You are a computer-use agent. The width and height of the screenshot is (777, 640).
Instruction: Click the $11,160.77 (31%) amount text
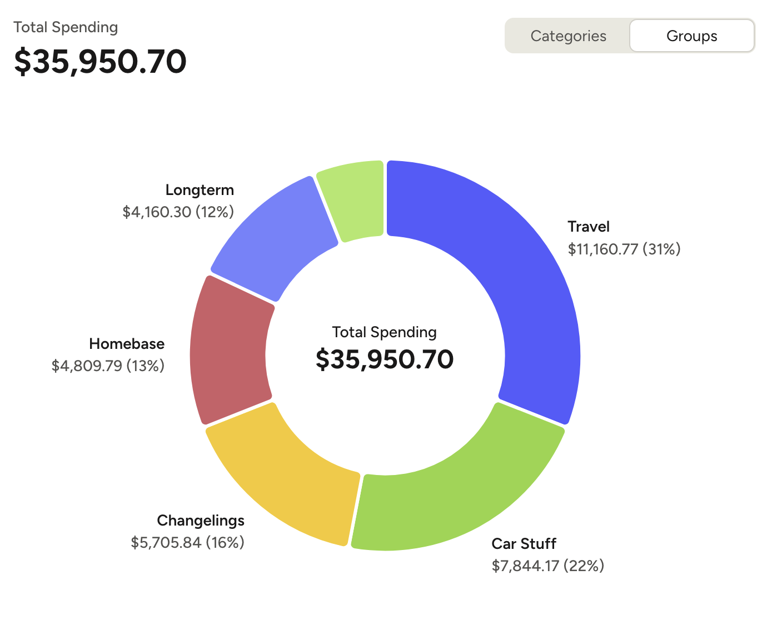pos(624,249)
